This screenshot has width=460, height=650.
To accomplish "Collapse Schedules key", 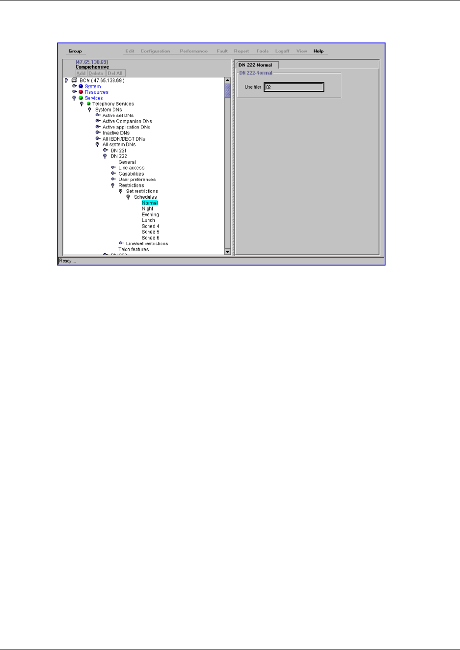I will click(129, 197).
